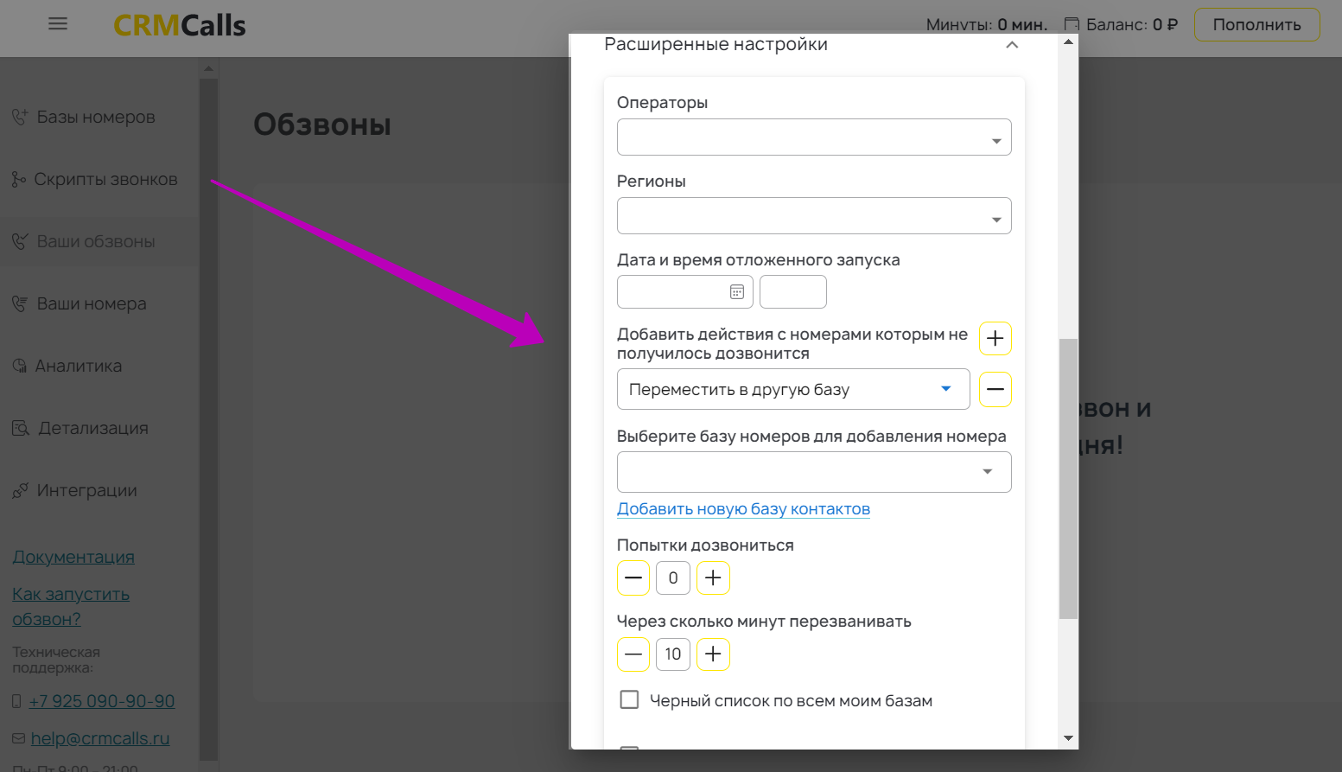Viewport: 1342px width, 772px height.
Task: Click plus icon to add unreached-number action
Action: tap(995, 339)
